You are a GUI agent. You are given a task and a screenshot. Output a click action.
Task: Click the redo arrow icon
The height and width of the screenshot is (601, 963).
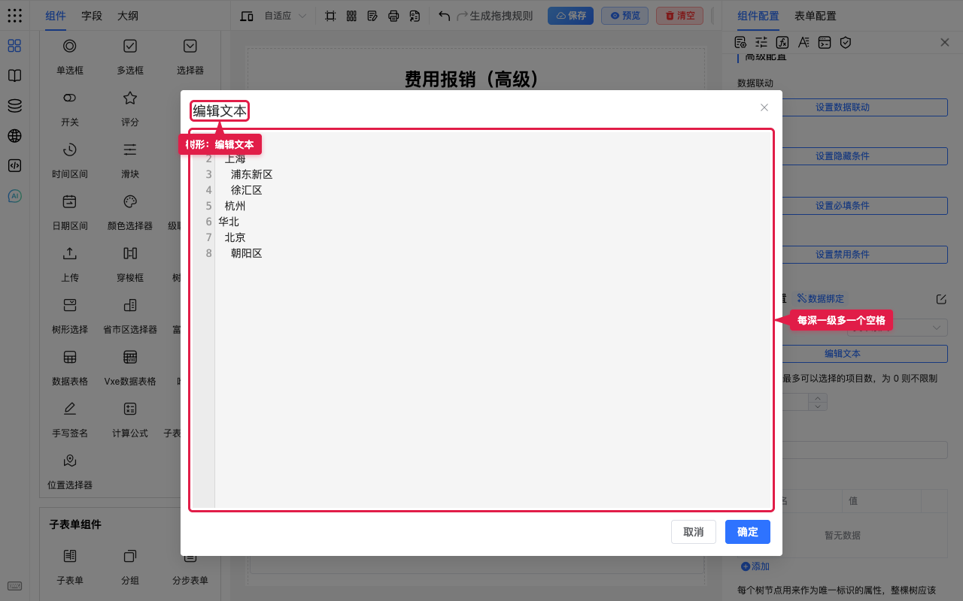463,16
